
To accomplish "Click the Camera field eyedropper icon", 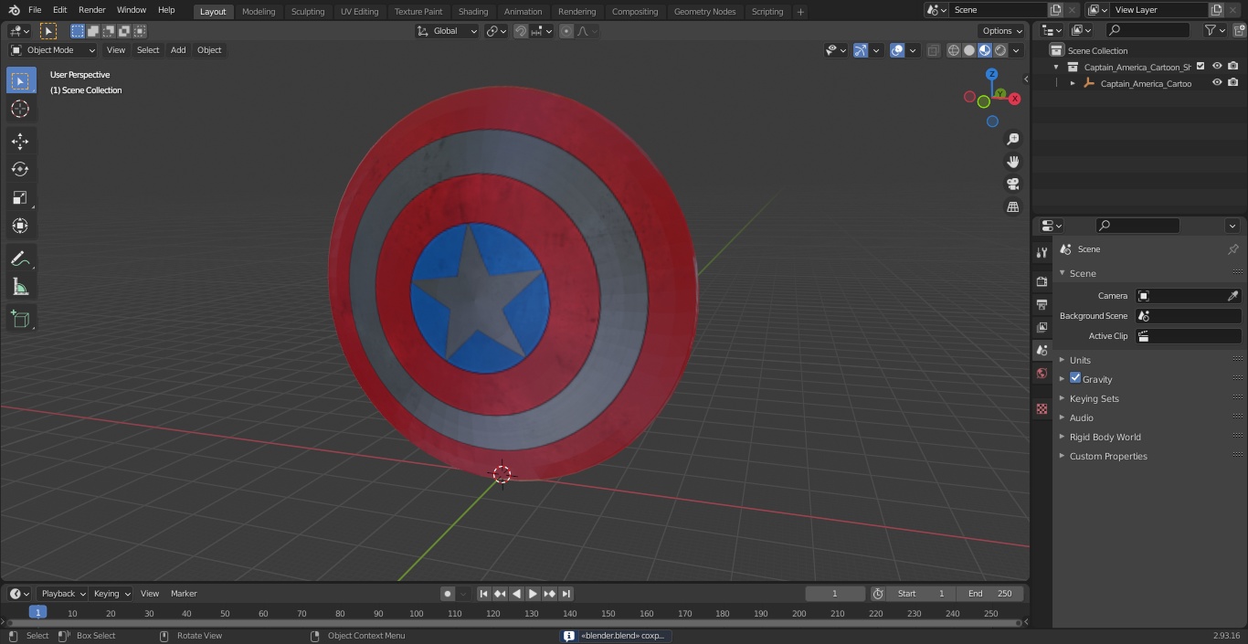I will click(x=1232, y=296).
